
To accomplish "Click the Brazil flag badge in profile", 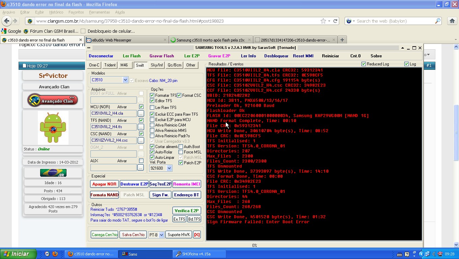I will coord(53,173).
